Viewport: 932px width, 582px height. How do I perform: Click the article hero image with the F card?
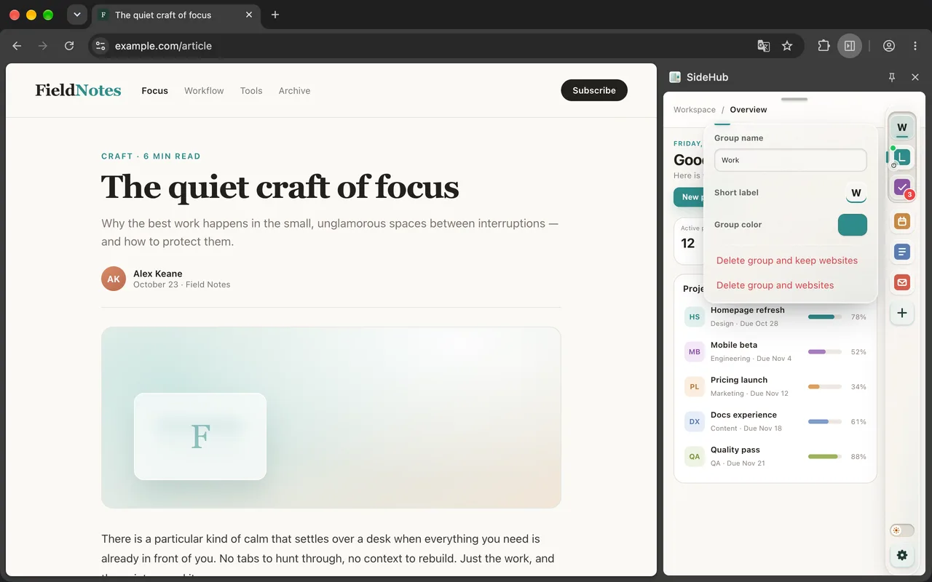pyautogui.click(x=331, y=418)
